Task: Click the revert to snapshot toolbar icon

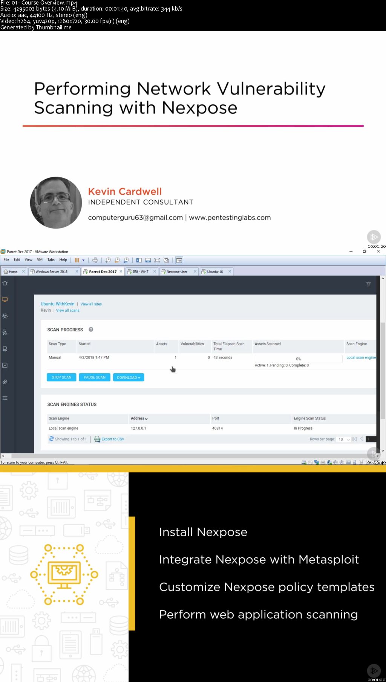Action: pos(117,260)
